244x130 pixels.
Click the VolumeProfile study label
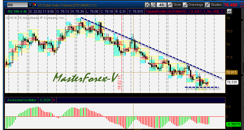185,11
